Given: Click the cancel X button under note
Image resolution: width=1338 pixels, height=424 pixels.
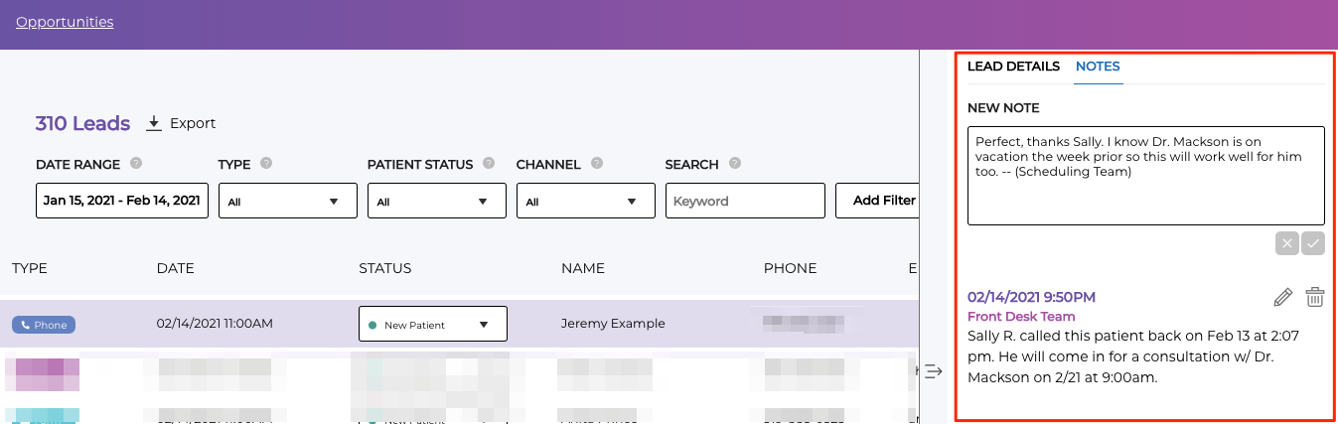Looking at the screenshot, I should [x=1286, y=243].
